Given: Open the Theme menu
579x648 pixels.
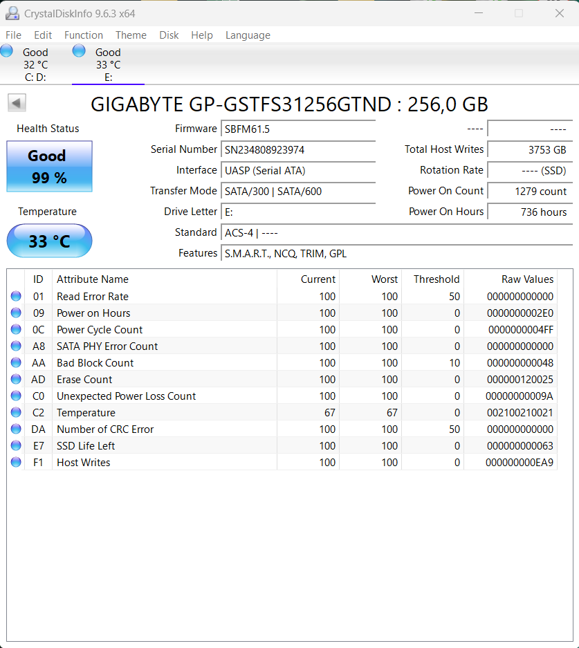Looking at the screenshot, I should click(x=131, y=35).
